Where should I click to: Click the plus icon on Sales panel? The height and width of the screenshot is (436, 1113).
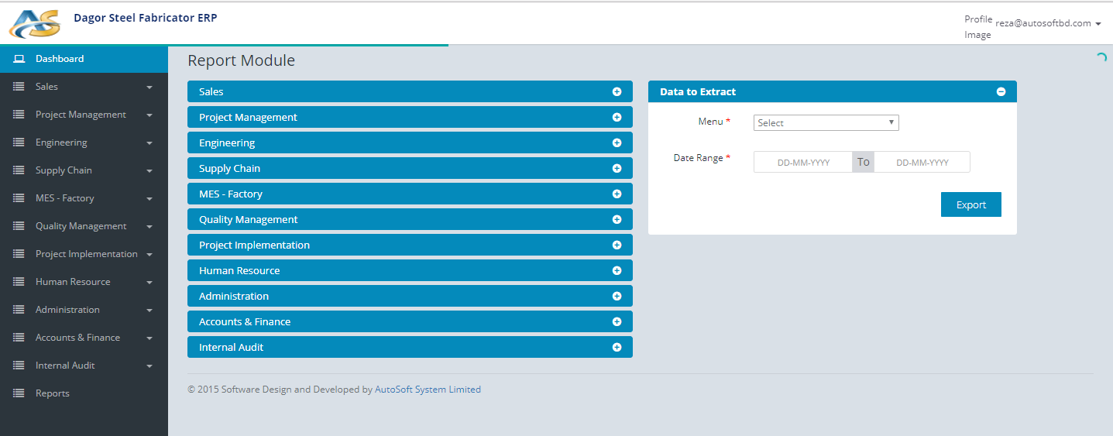[617, 91]
